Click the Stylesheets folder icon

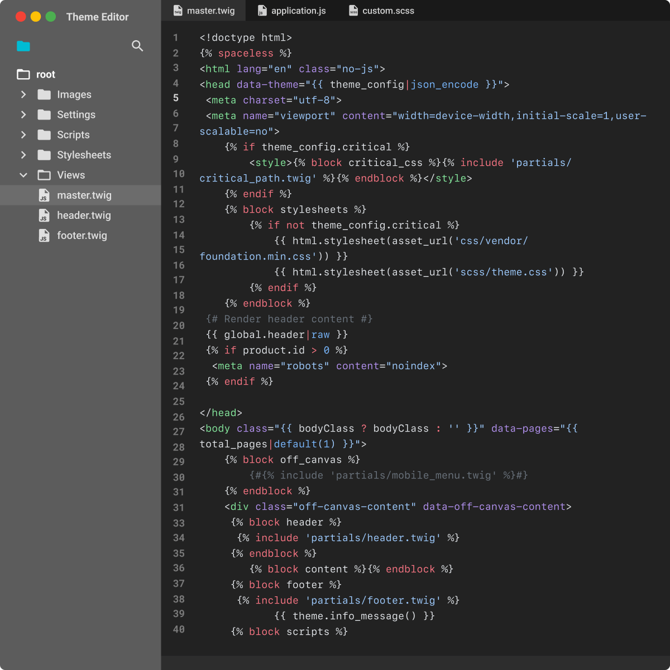[x=44, y=155]
